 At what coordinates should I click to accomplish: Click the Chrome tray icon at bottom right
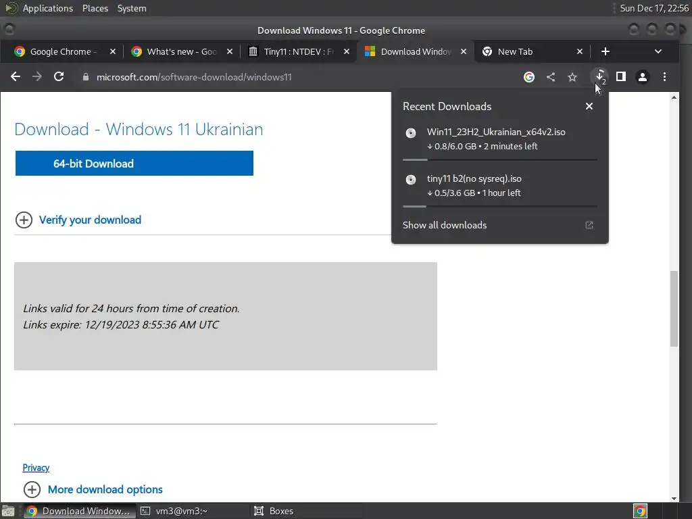[x=640, y=511]
